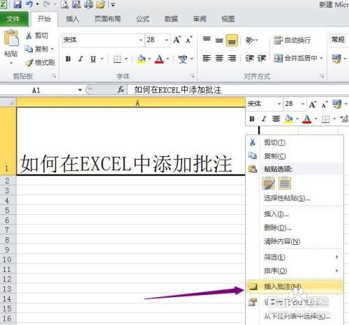Viewport: 349px width, 325px height.
Task: Click the decrease indent icon
Action: 249,58
